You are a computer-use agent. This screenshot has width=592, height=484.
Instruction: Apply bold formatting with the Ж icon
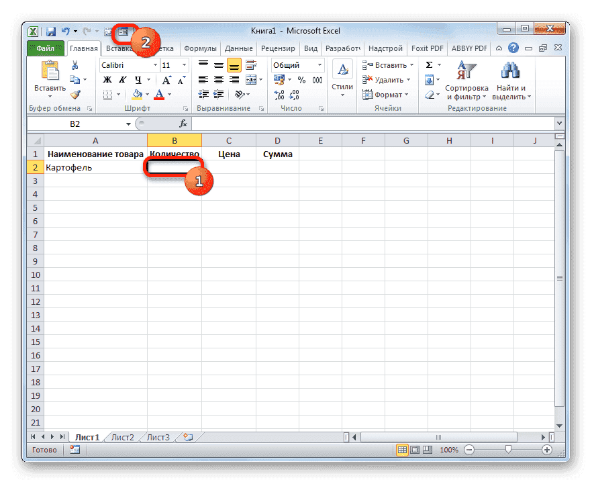(x=107, y=79)
